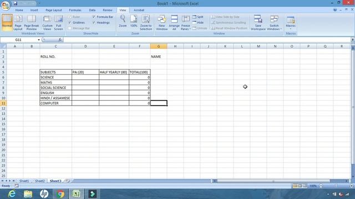Toggle the Gridlines checkbox
The width and height of the screenshot is (355, 199).
coord(70,22)
